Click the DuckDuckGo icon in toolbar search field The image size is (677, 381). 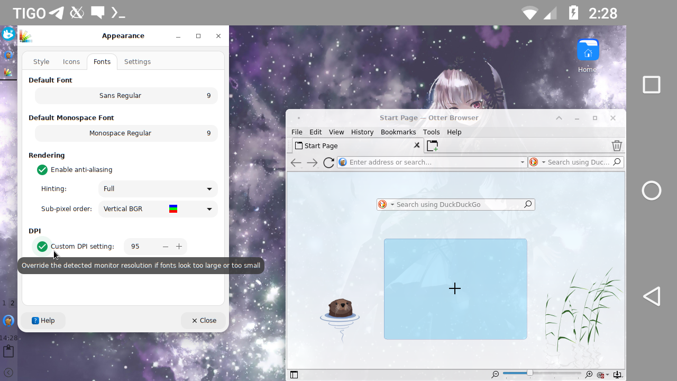point(534,162)
